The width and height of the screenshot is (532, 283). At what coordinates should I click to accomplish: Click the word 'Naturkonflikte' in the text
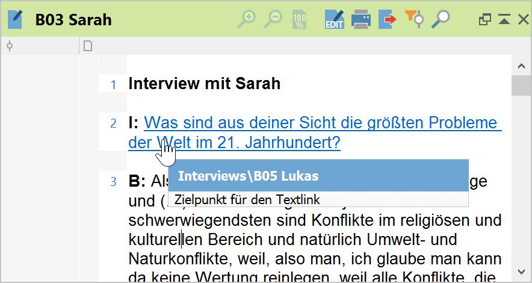point(180,259)
